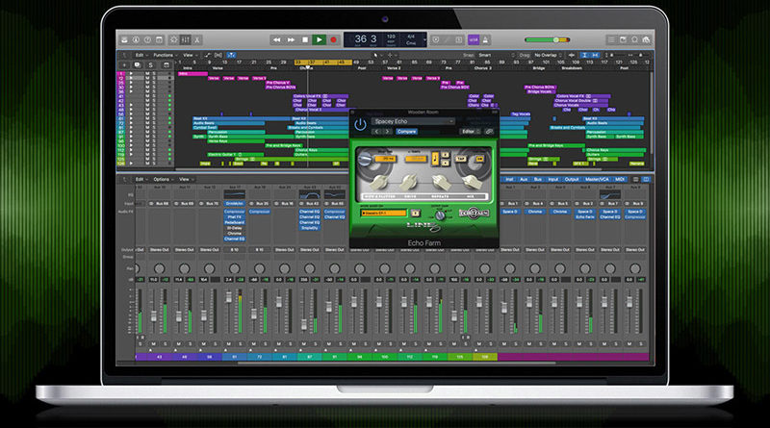Open the Pedalboard plugin slot
Viewport: 770px width, 428px height.
tap(234, 222)
